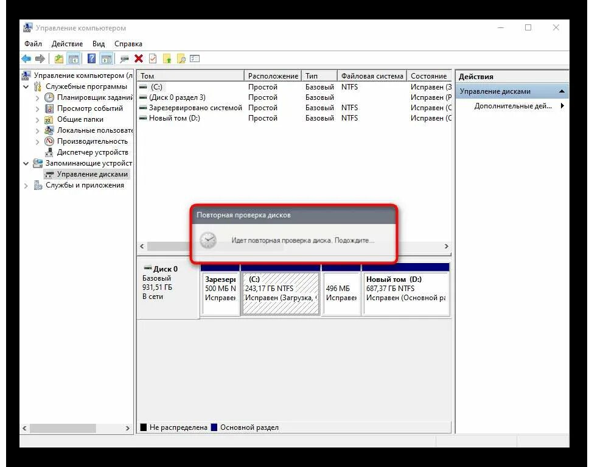Click Дополнительные действия in Actions pane
Viewport: 589px width, 467px height.
[513, 106]
